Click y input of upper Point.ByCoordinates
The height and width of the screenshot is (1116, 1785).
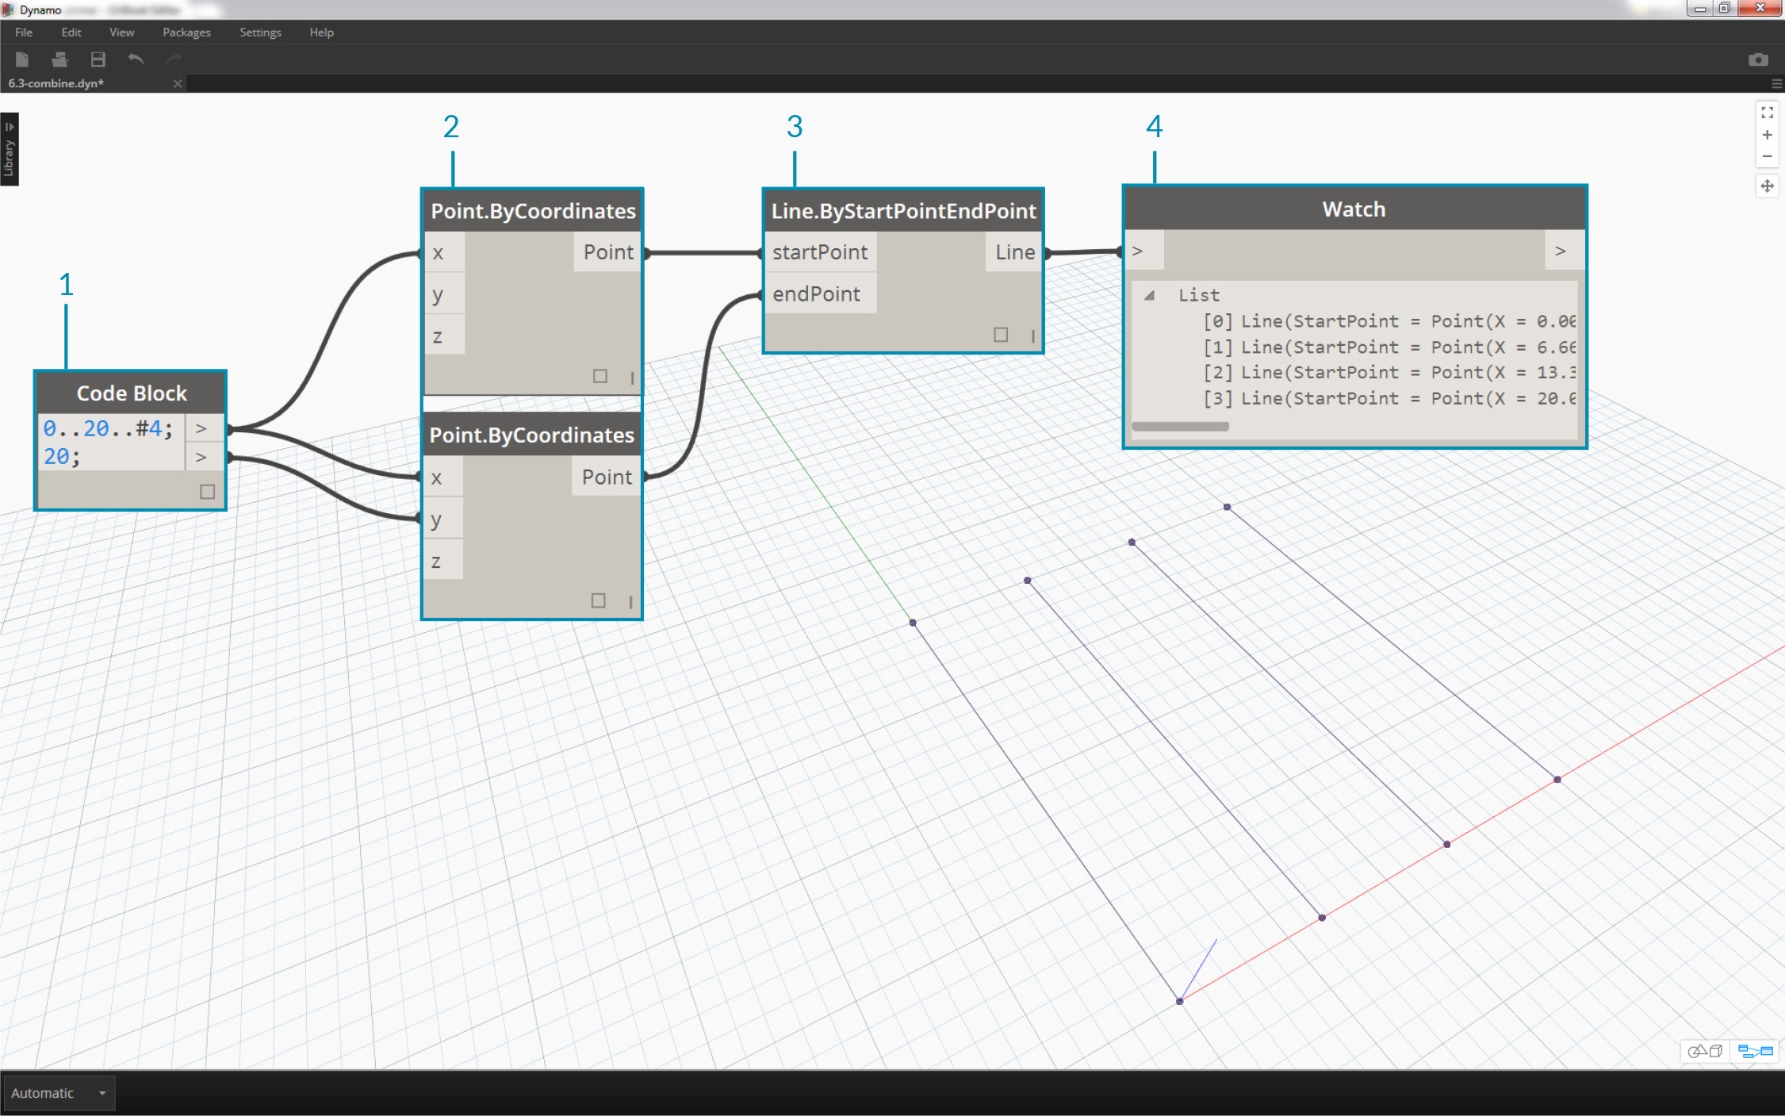(x=444, y=295)
